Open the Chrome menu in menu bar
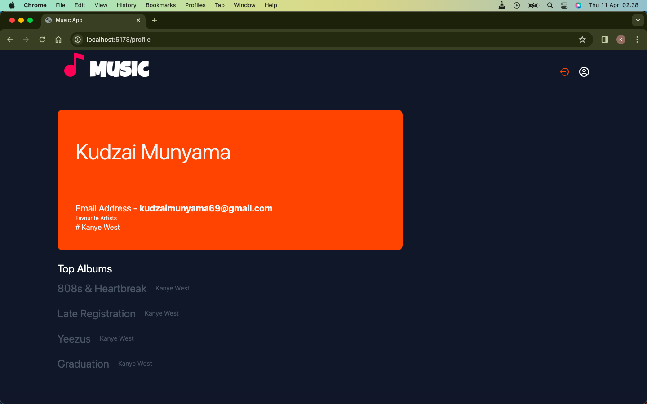The width and height of the screenshot is (647, 404). tap(35, 5)
